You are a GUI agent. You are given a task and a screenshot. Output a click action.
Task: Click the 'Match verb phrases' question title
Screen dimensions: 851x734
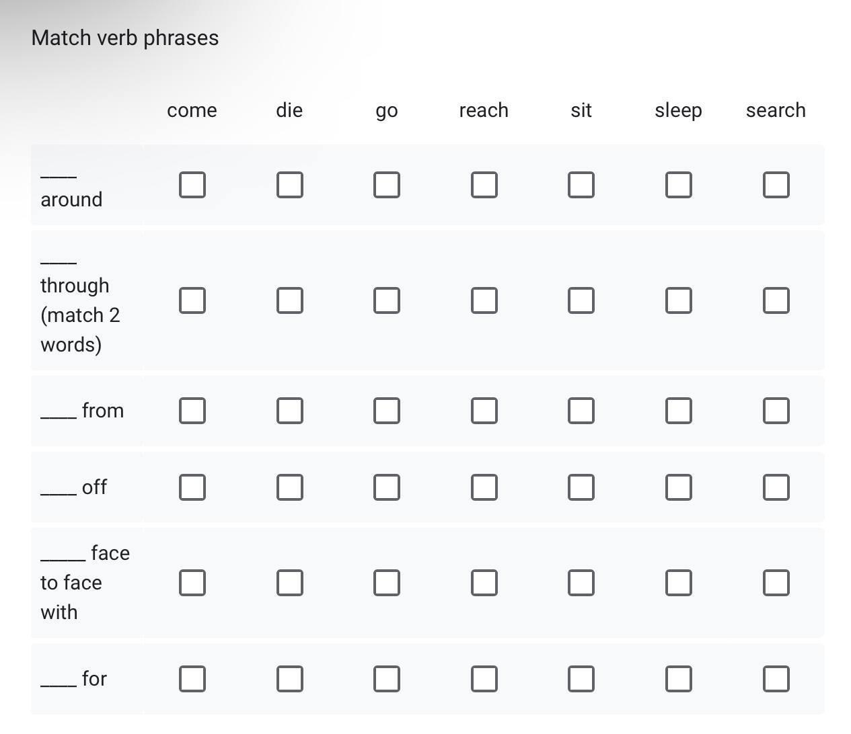125,38
